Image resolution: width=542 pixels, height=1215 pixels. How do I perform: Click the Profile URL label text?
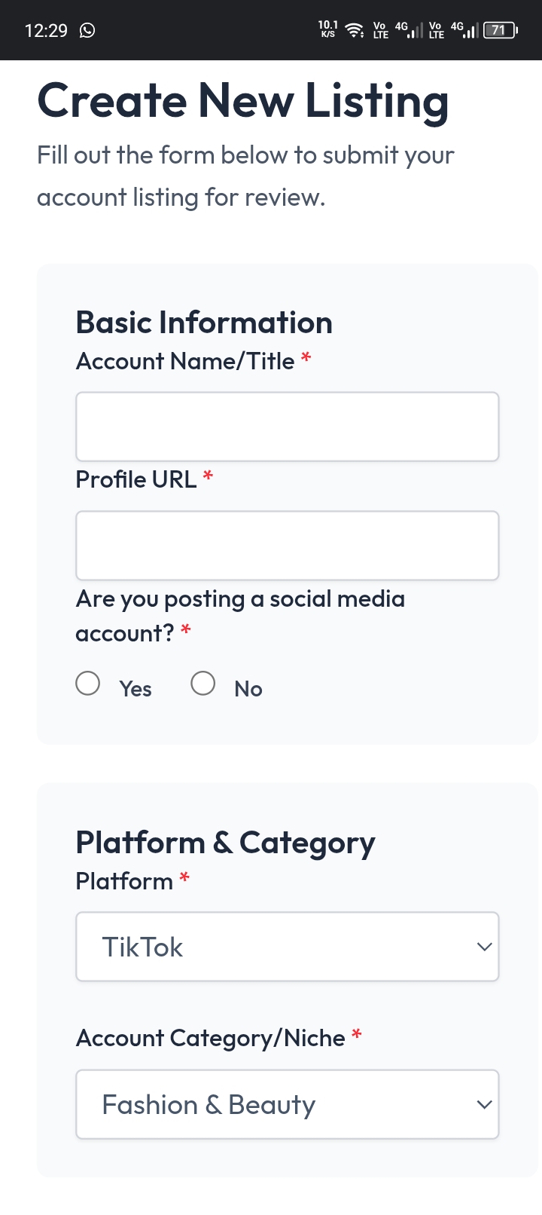pos(136,479)
